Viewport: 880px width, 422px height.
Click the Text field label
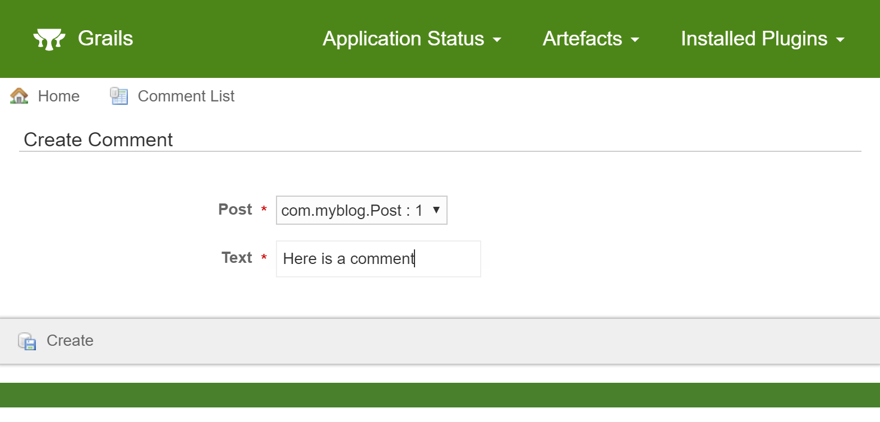tap(237, 258)
